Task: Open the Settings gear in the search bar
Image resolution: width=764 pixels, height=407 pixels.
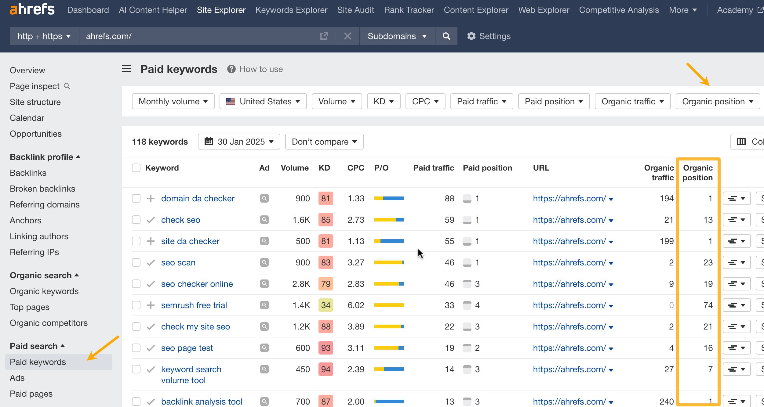Action: [x=471, y=36]
